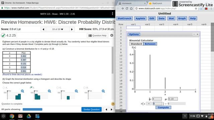Open Google Drive from the shelf

click(29, 116)
